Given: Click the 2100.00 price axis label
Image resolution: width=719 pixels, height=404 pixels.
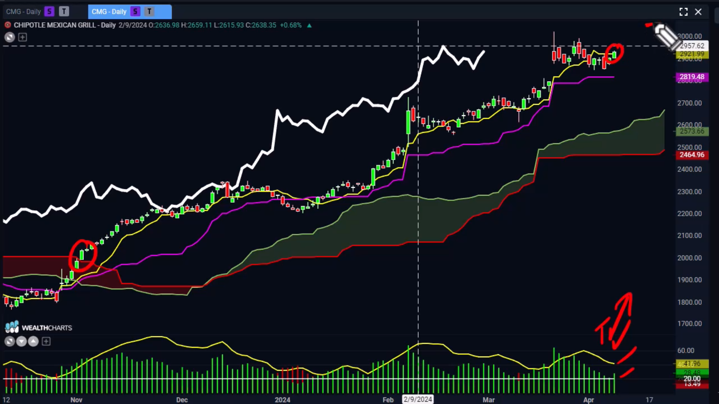Looking at the screenshot, I should click(x=689, y=235).
